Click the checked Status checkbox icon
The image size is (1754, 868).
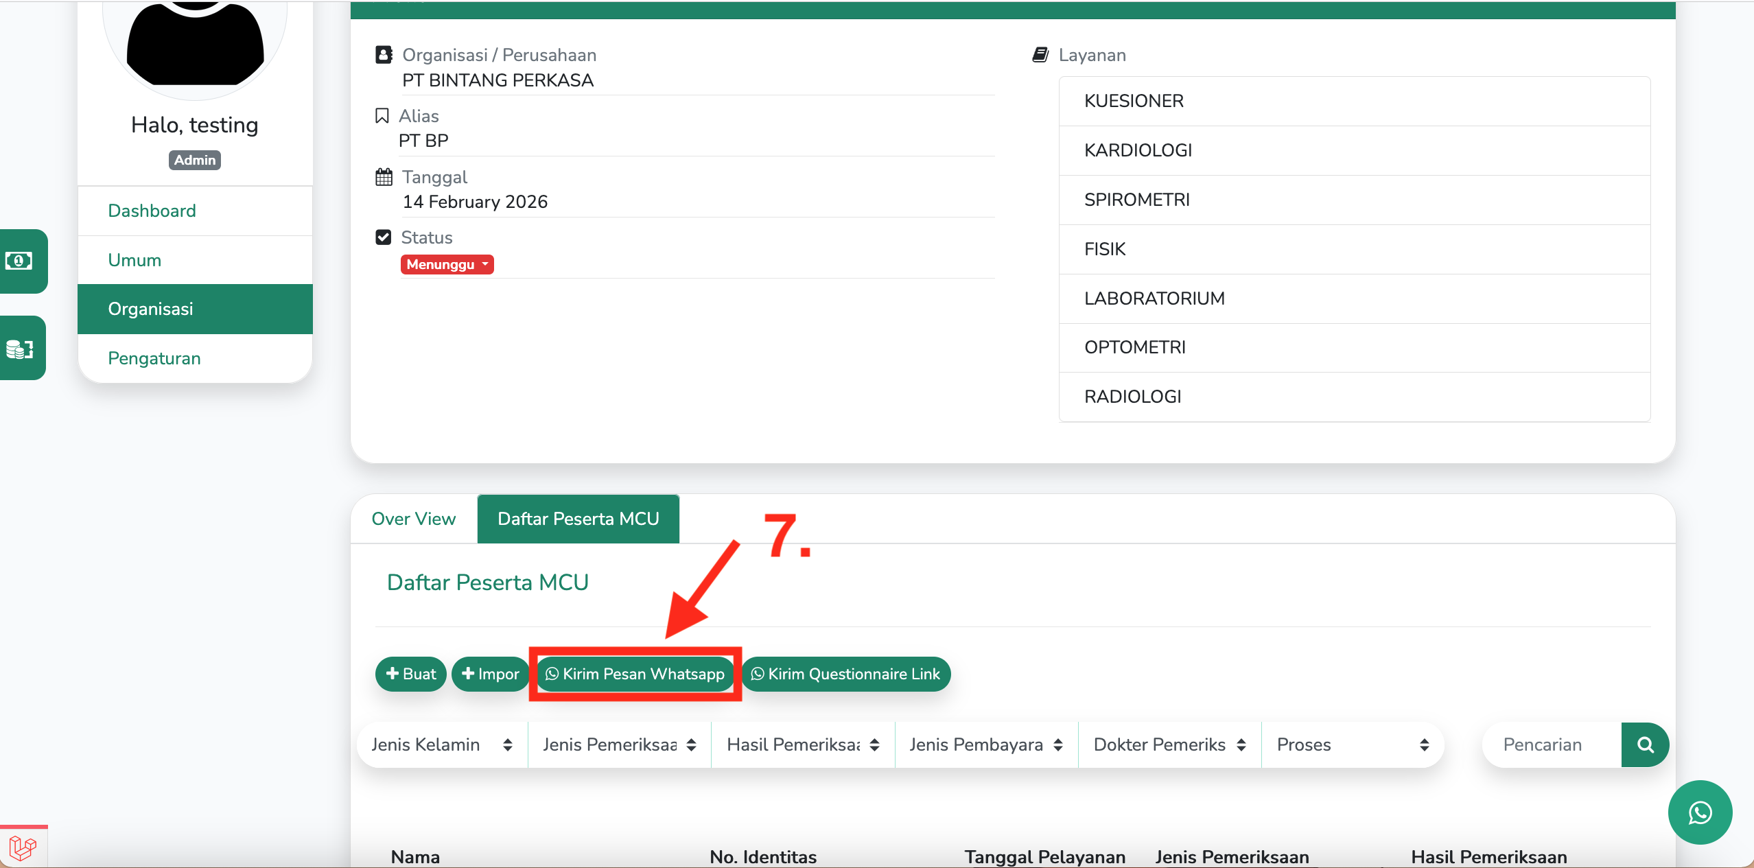coord(384,237)
